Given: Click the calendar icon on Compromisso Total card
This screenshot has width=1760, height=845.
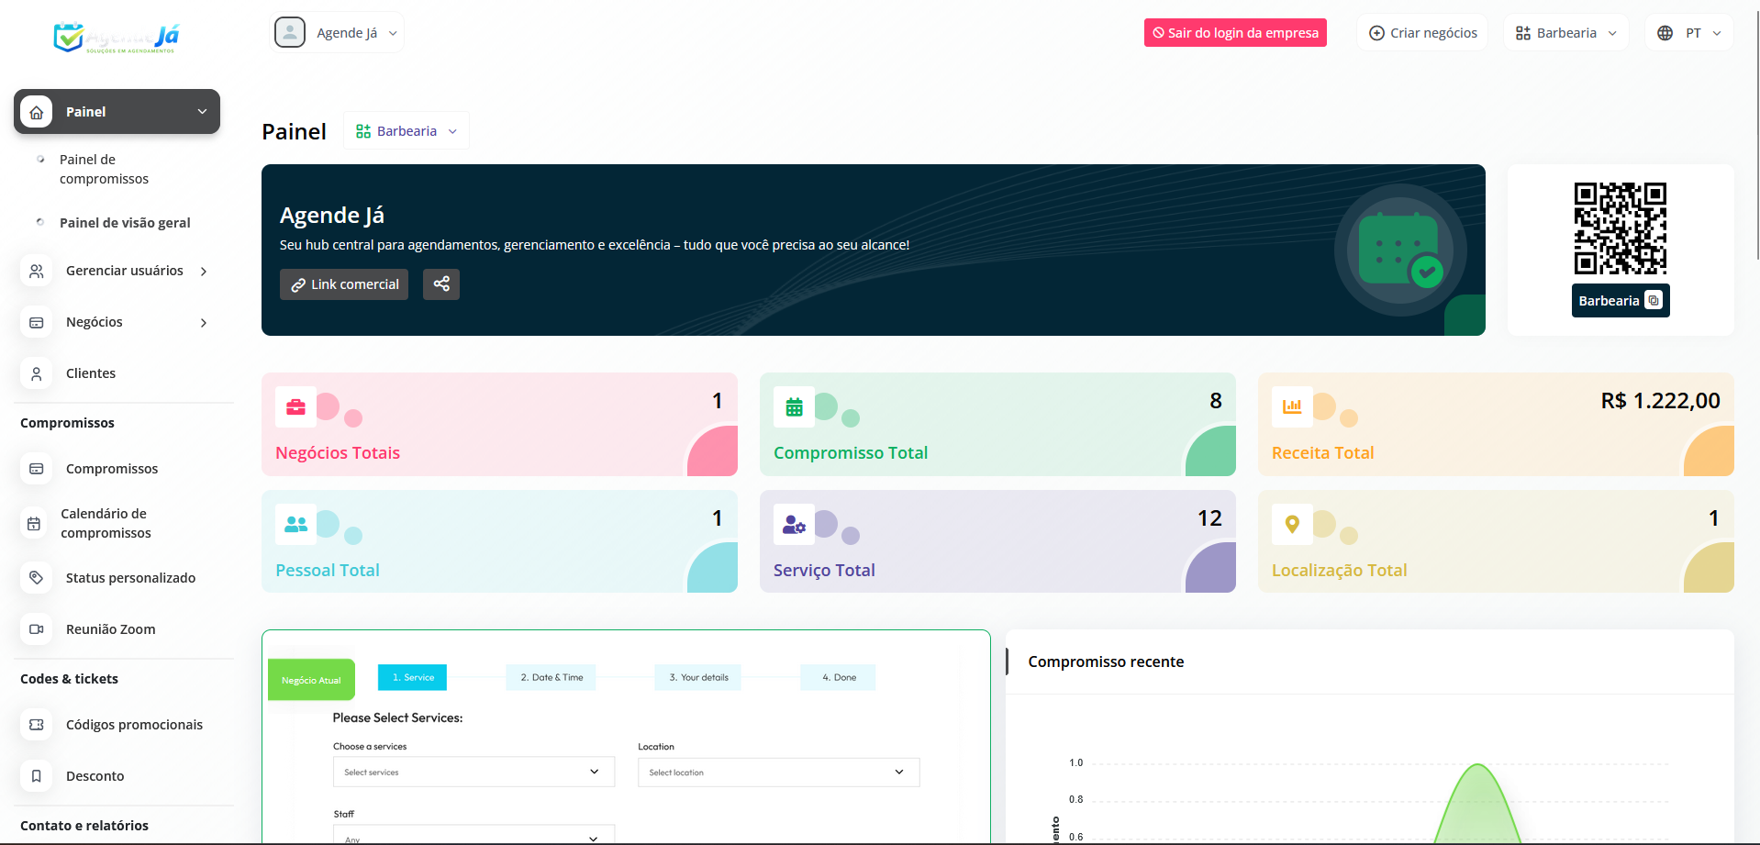Looking at the screenshot, I should click(794, 407).
